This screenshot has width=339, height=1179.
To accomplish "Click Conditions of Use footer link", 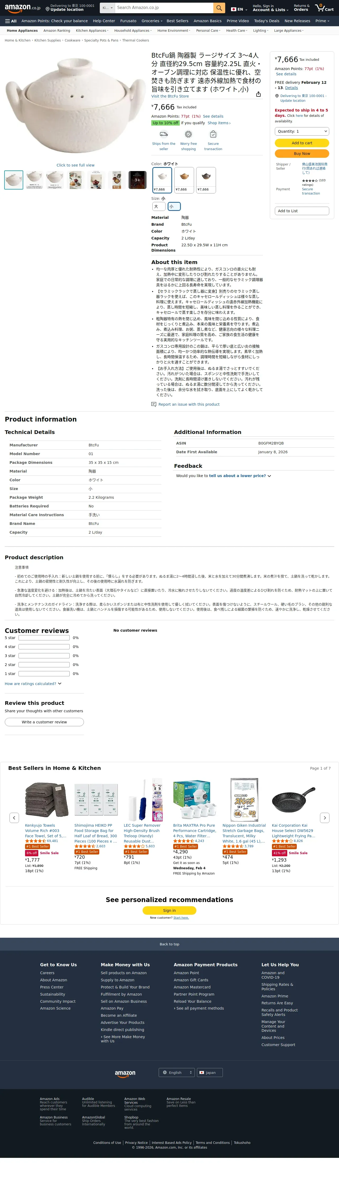I will [107, 1142].
